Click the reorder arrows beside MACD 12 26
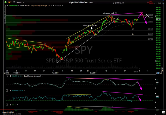The width and height of the screenshot is (166, 115). click(10, 76)
